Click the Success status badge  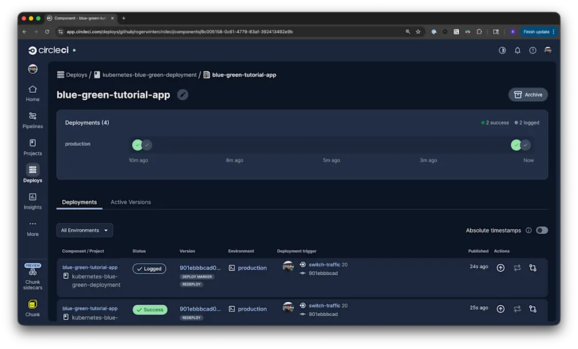[x=150, y=310]
